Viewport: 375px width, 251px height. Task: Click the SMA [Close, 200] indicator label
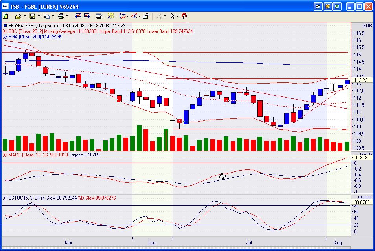[33, 37]
